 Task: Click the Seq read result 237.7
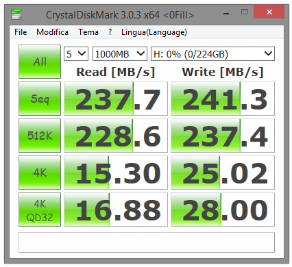click(116, 99)
